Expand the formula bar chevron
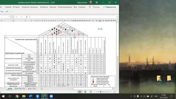The image size is (176, 99). 117,17
